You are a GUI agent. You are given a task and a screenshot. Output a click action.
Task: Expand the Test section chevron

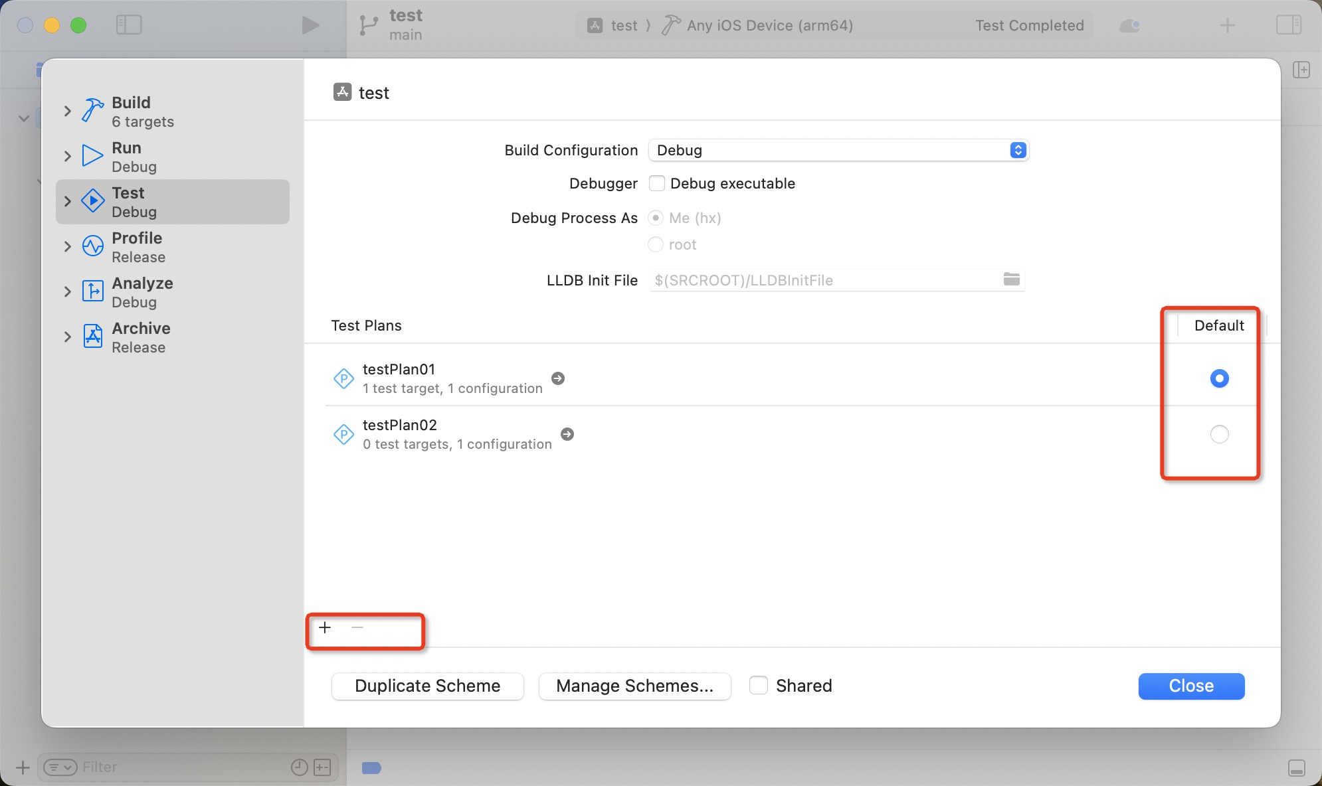click(67, 201)
